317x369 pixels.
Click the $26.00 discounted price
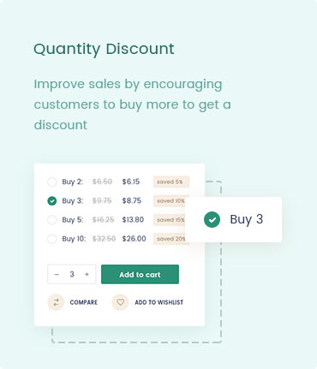134,239
